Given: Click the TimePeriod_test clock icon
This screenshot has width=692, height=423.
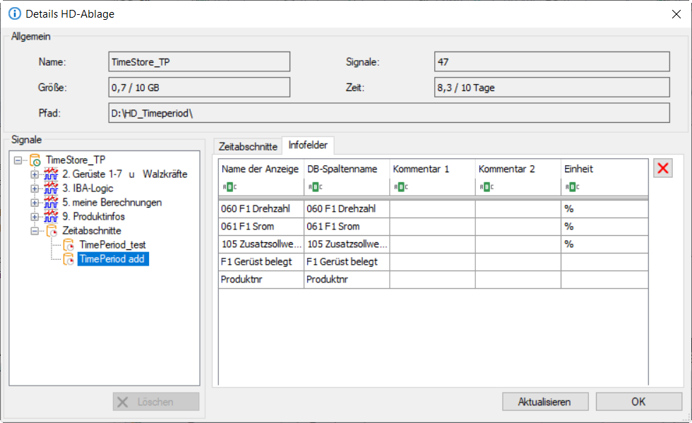Looking at the screenshot, I should click(x=68, y=245).
